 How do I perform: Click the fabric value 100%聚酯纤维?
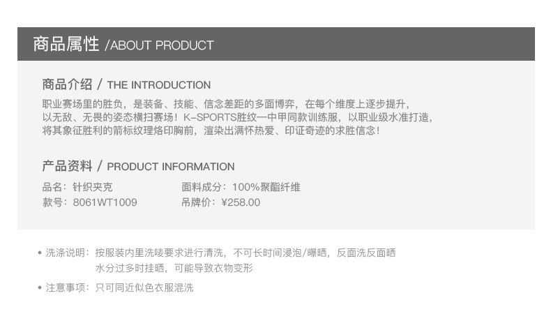click(266, 187)
